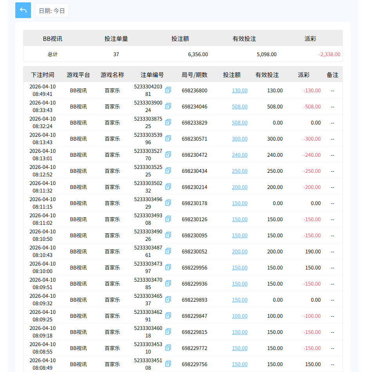Image resolution: width=366 pixels, height=372 pixels.
Task: Click the blue back arrow button
Action: (23, 10)
